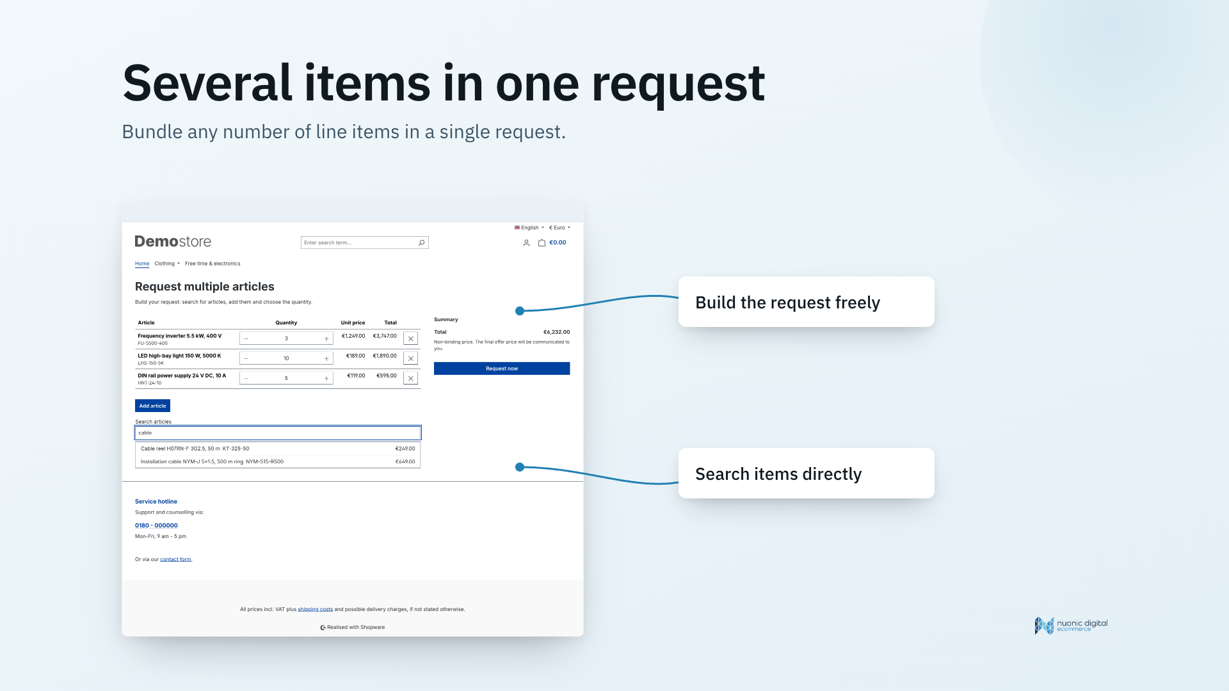
Task: Increase quantity of LED high-bay light
Action: tap(326, 358)
